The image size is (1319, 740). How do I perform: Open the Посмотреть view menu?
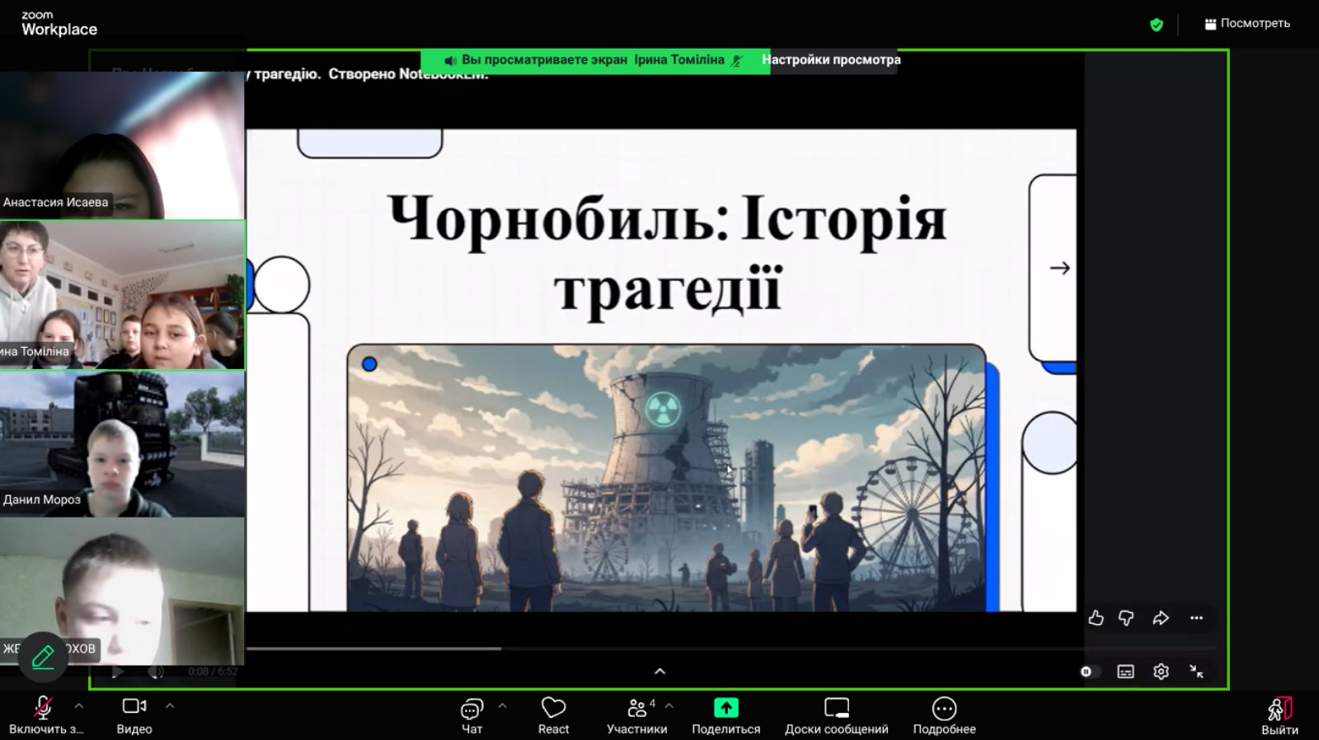coord(1247,24)
